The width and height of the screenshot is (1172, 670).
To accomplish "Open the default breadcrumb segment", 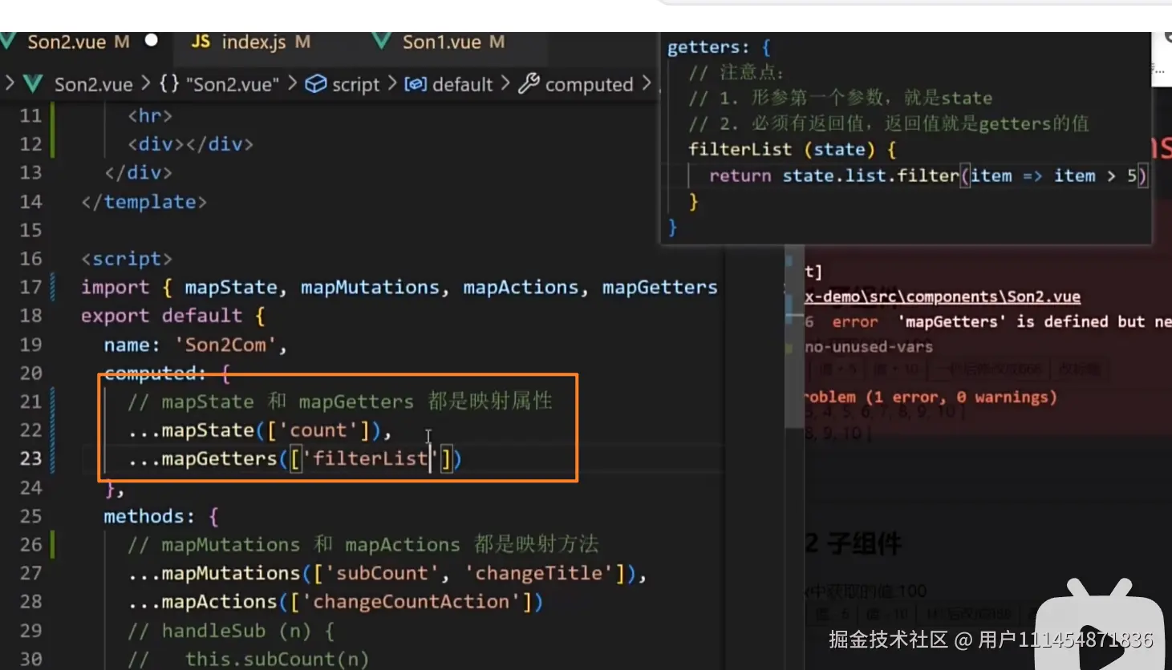I will coord(462,84).
